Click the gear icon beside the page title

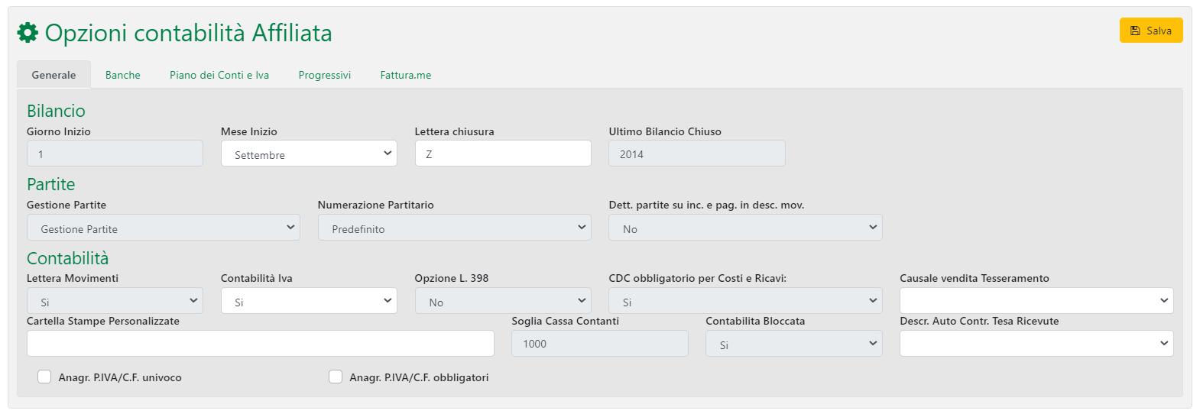click(28, 33)
